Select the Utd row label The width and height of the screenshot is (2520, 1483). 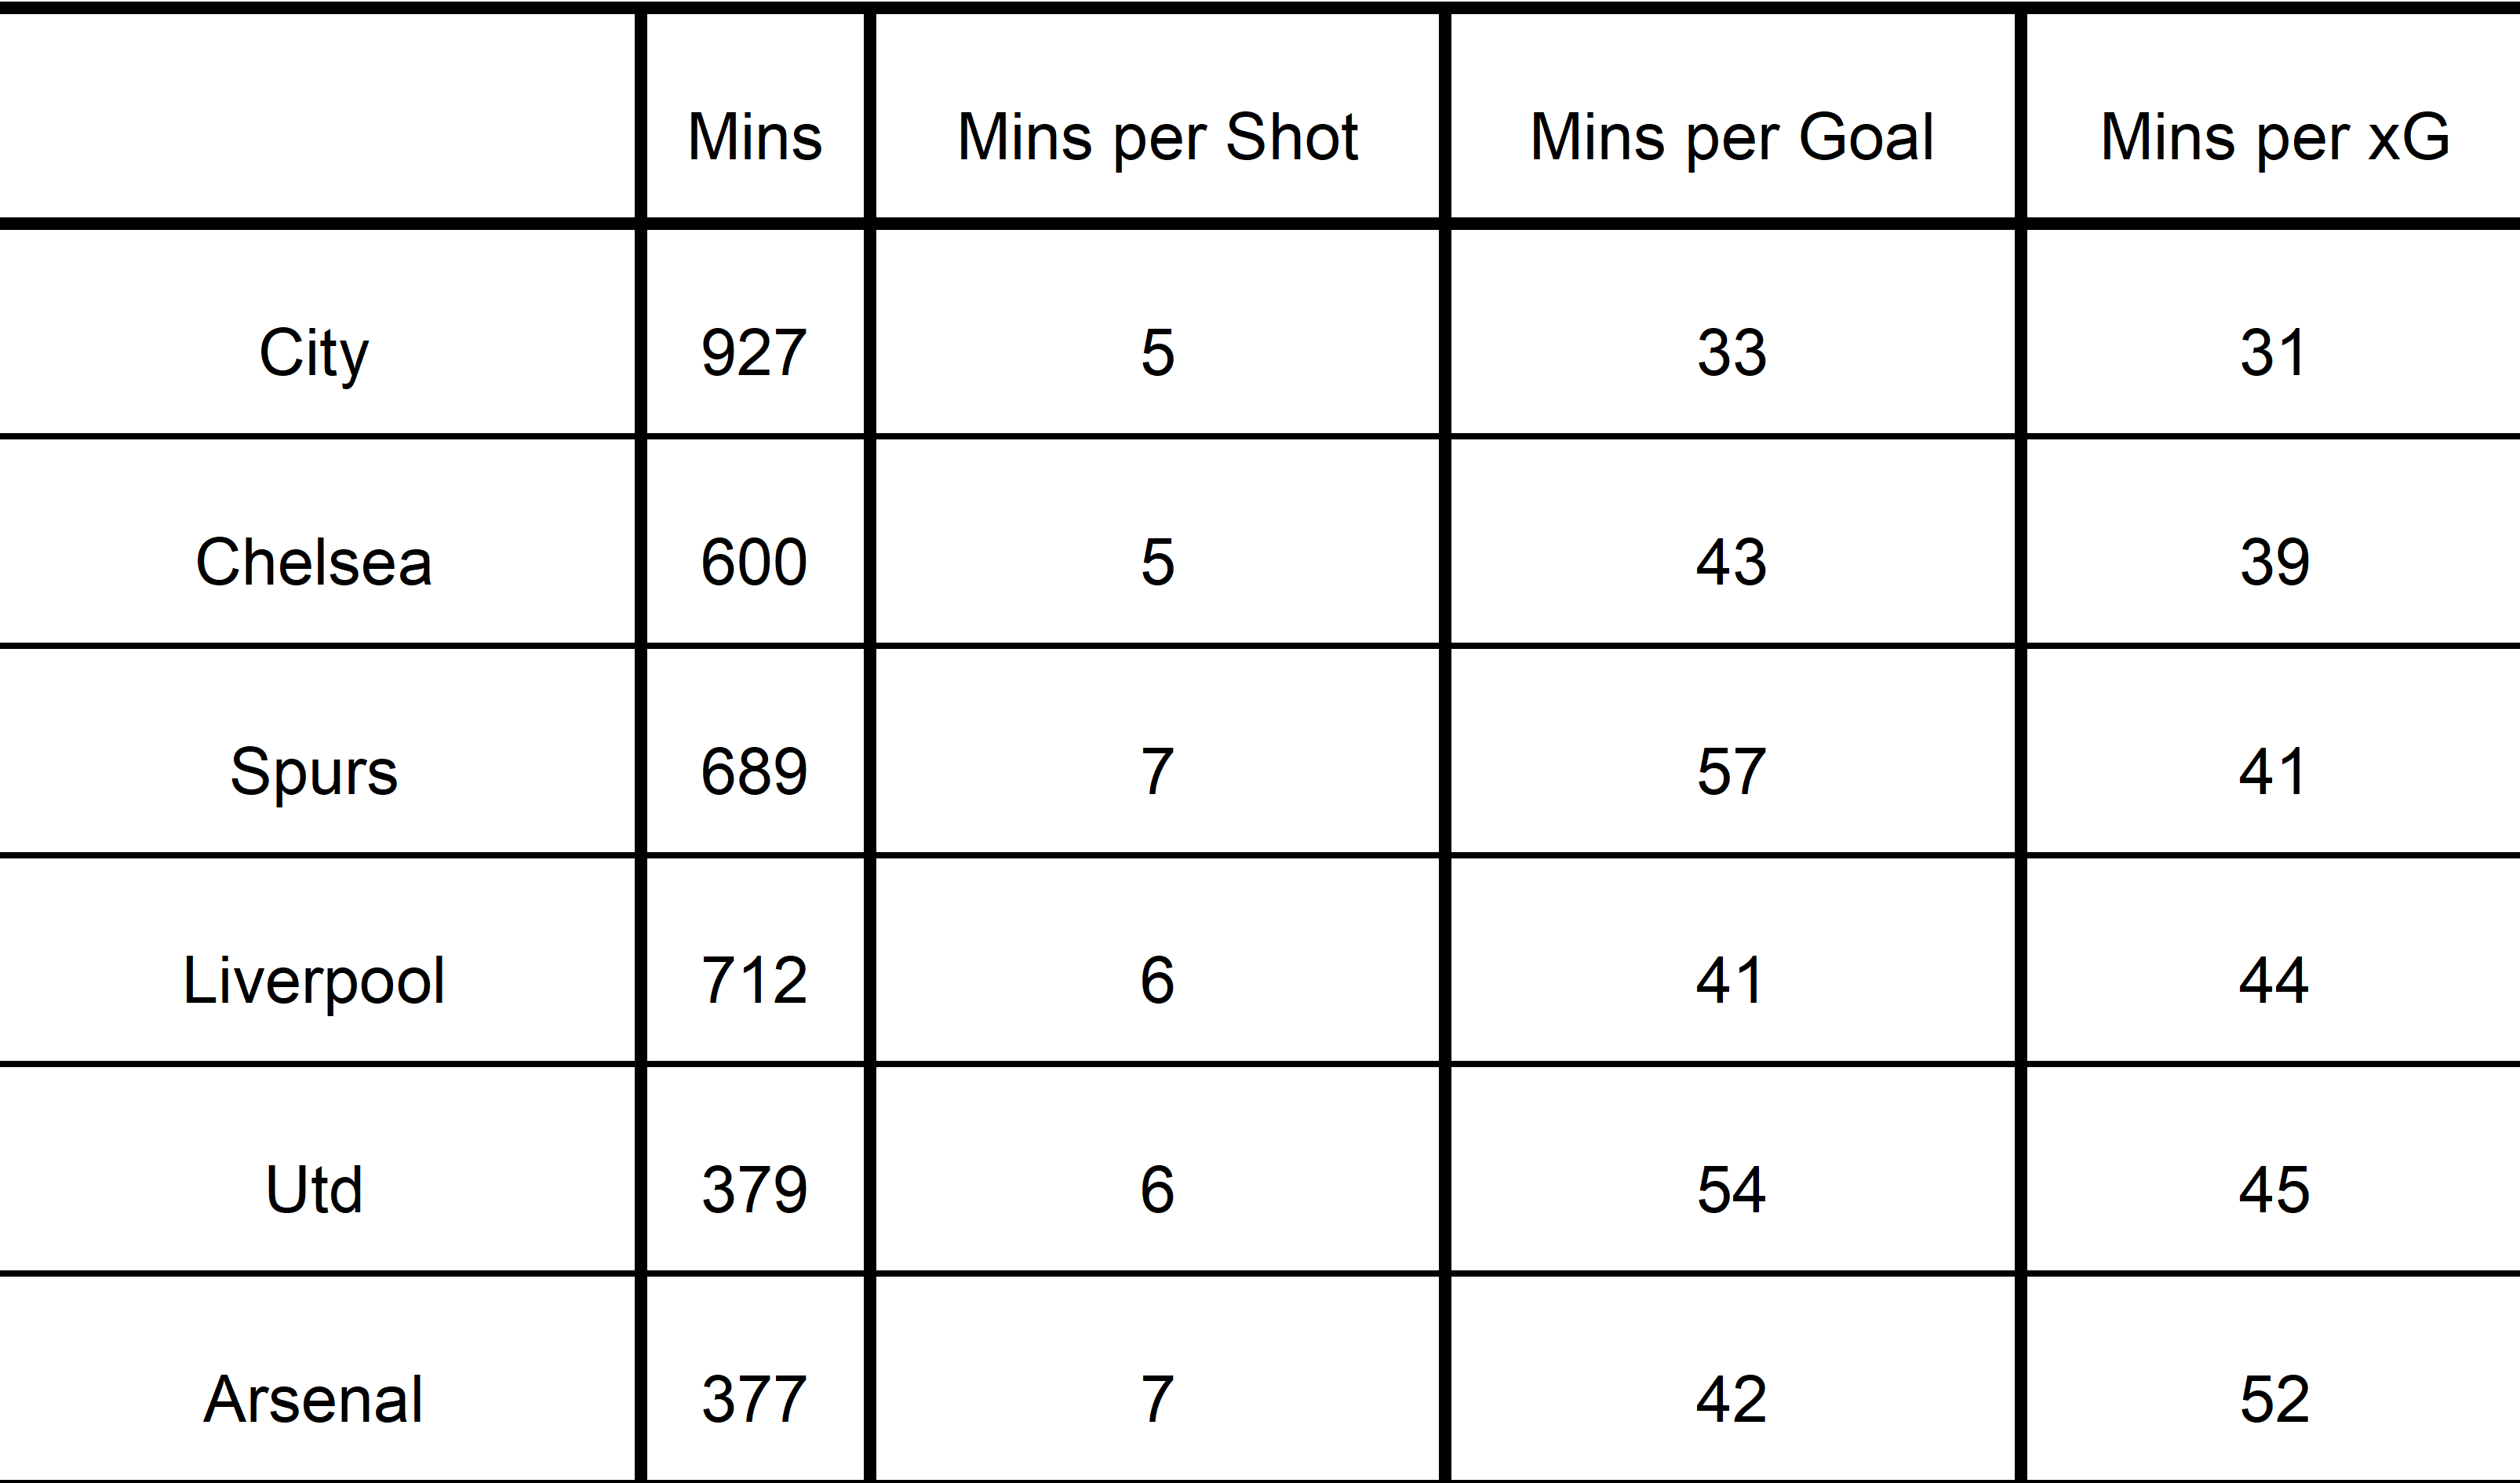[314, 1189]
